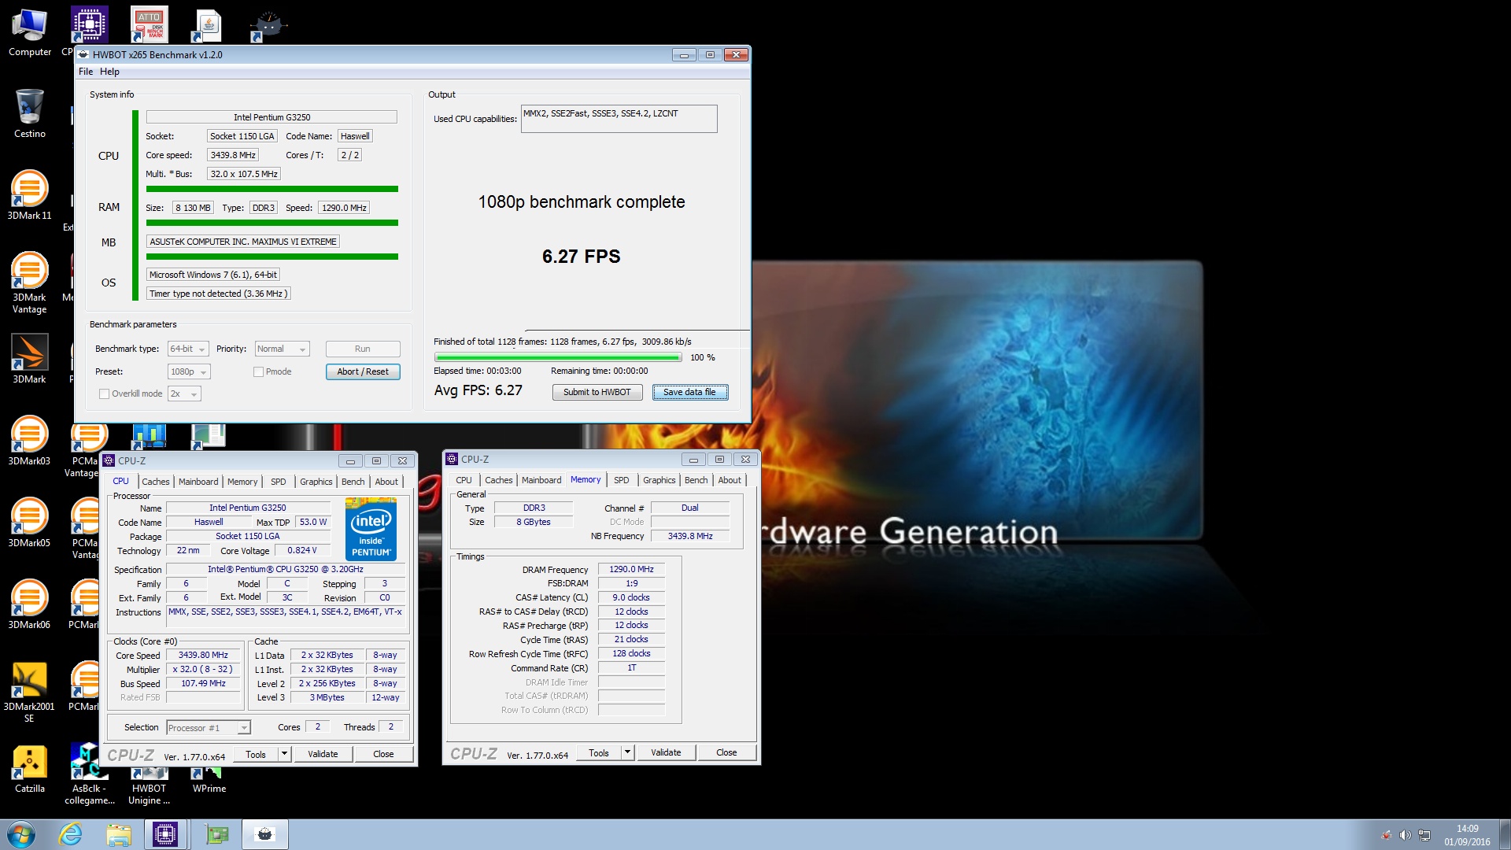Click the Show desktop strip beside clock

(x=1505, y=835)
